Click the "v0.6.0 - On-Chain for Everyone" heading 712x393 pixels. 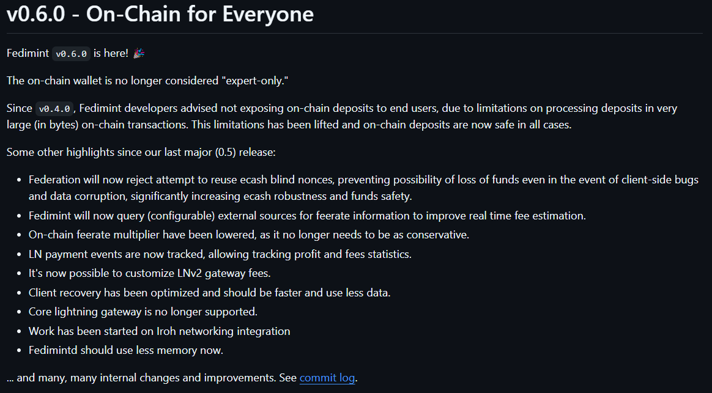point(160,14)
